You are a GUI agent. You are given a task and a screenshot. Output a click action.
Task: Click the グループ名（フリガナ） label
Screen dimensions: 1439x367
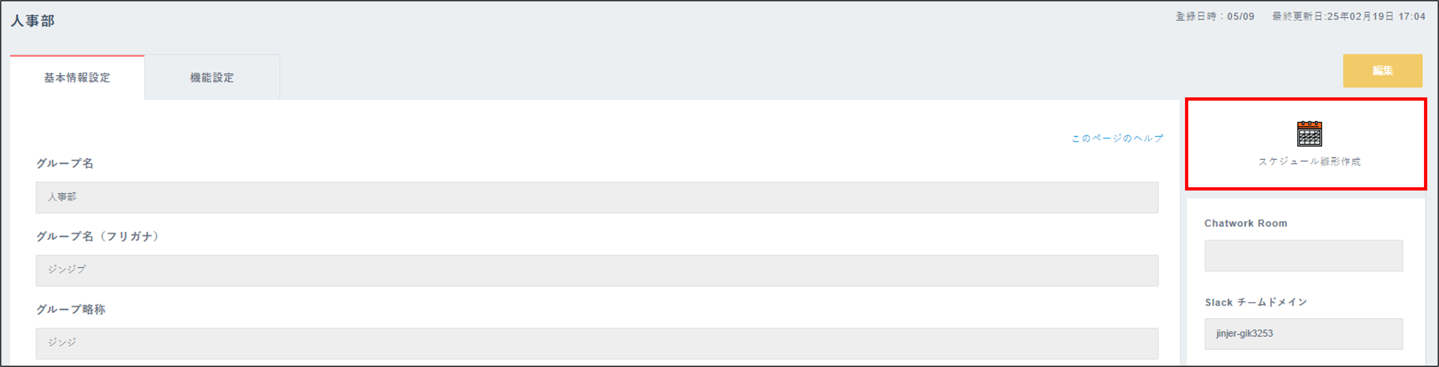pyautogui.click(x=98, y=236)
